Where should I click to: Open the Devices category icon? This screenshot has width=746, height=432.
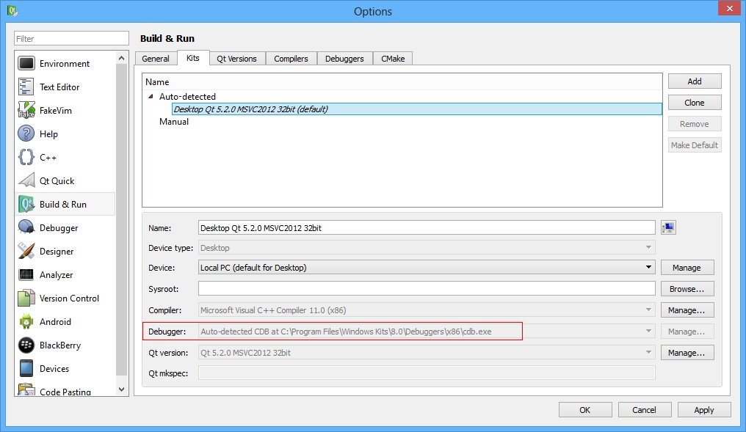tap(26, 368)
